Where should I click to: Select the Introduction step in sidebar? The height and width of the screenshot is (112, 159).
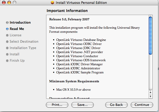point(20,22)
